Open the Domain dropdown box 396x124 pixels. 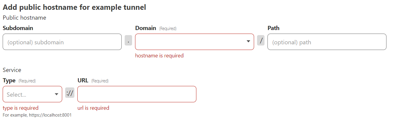190,42
